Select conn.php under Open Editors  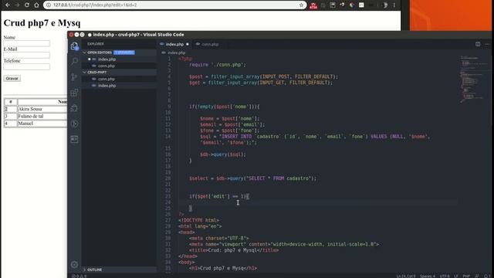coord(119,66)
